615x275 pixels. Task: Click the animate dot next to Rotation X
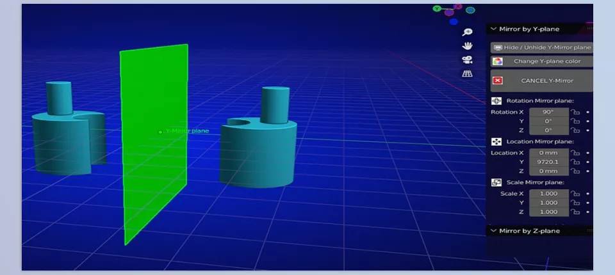pyautogui.click(x=587, y=113)
